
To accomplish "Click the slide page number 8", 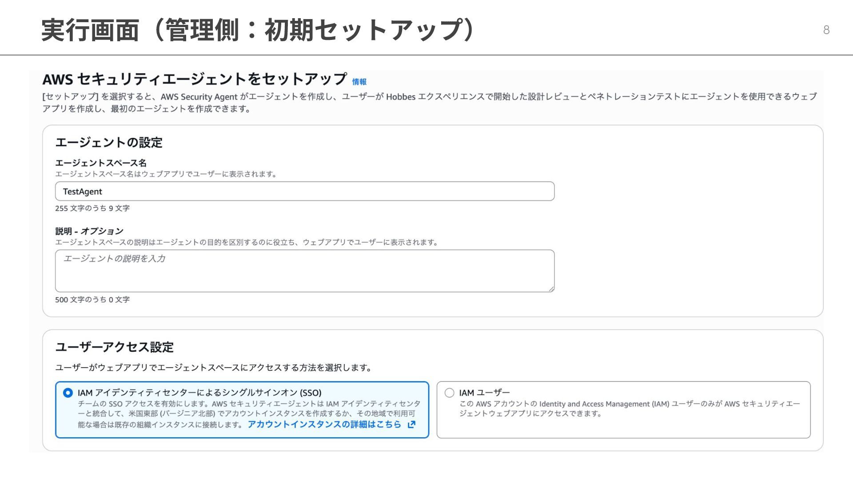I will (826, 30).
